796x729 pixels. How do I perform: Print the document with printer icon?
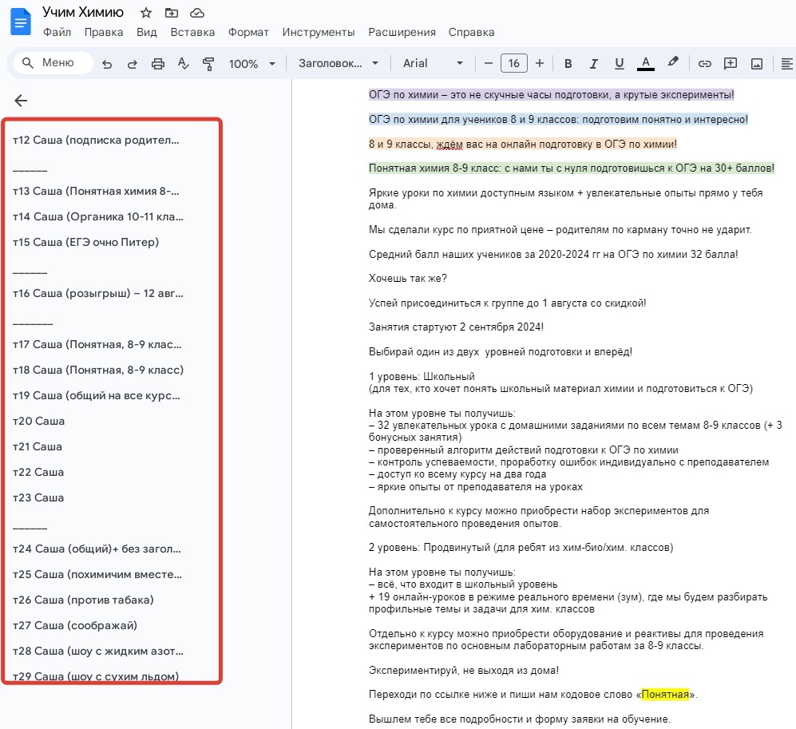158,64
